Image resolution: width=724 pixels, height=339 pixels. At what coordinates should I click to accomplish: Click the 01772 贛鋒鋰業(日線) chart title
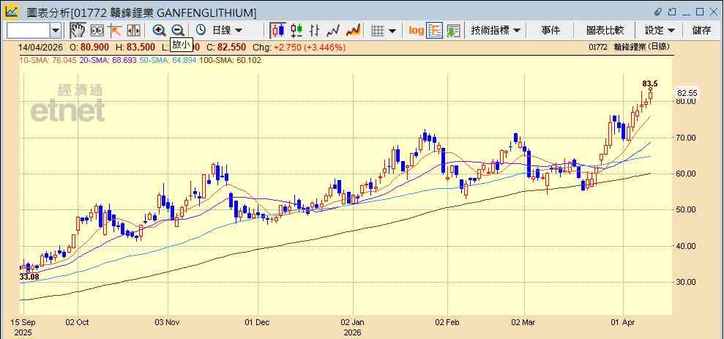click(630, 47)
